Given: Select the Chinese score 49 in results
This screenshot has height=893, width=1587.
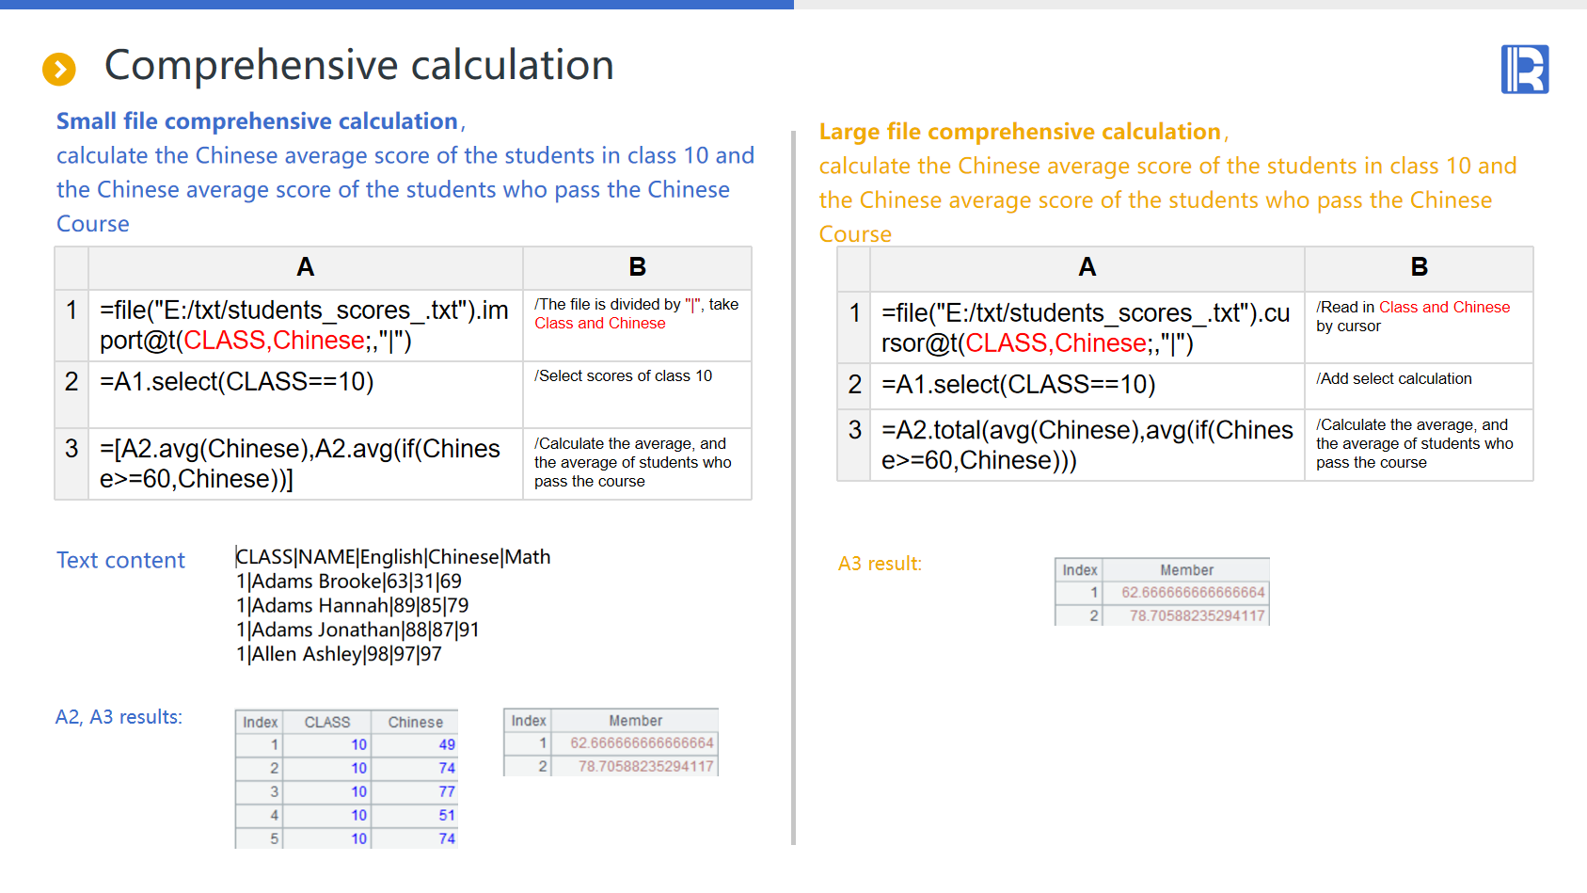Looking at the screenshot, I should pos(446,745).
